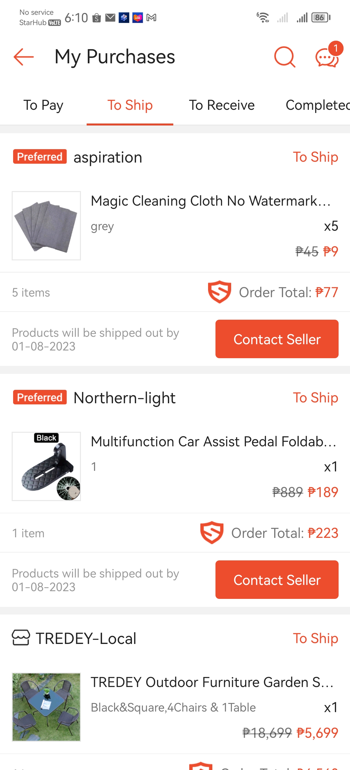Image resolution: width=350 pixels, height=770 pixels.
Task: Open the aspiration shop name
Action: [x=108, y=157]
